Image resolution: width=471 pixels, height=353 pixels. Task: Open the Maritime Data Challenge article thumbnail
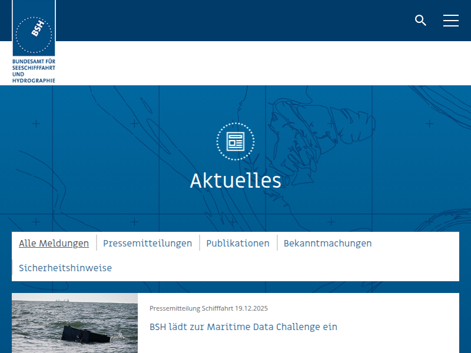point(75,323)
